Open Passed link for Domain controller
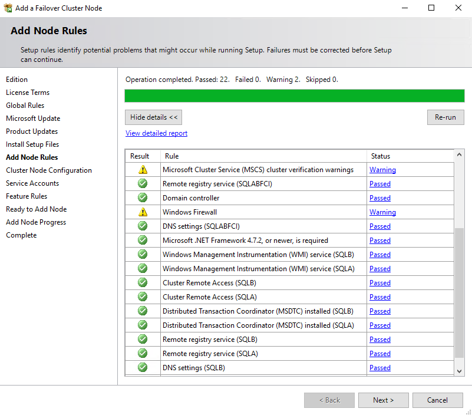The image size is (472, 415). click(x=380, y=198)
